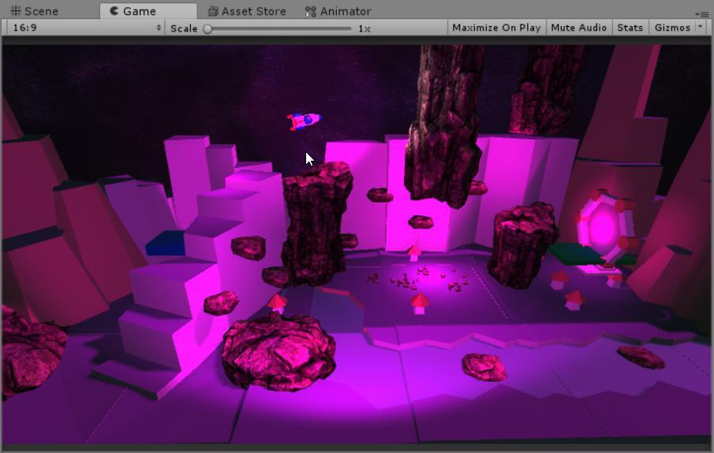This screenshot has height=453, width=714.
Task: Open the Gizmos dropdown arrow
Action: point(701,27)
